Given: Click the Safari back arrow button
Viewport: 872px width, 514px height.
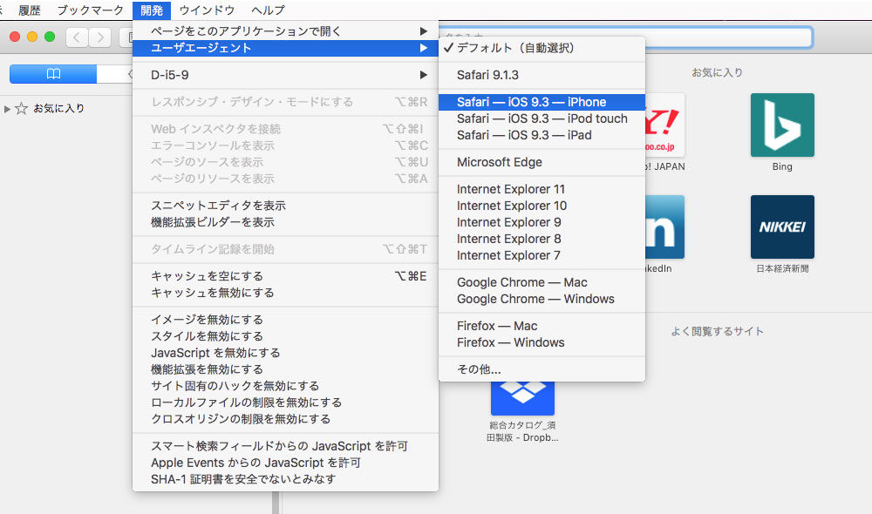Looking at the screenshot, I should [x=77, y=37].
